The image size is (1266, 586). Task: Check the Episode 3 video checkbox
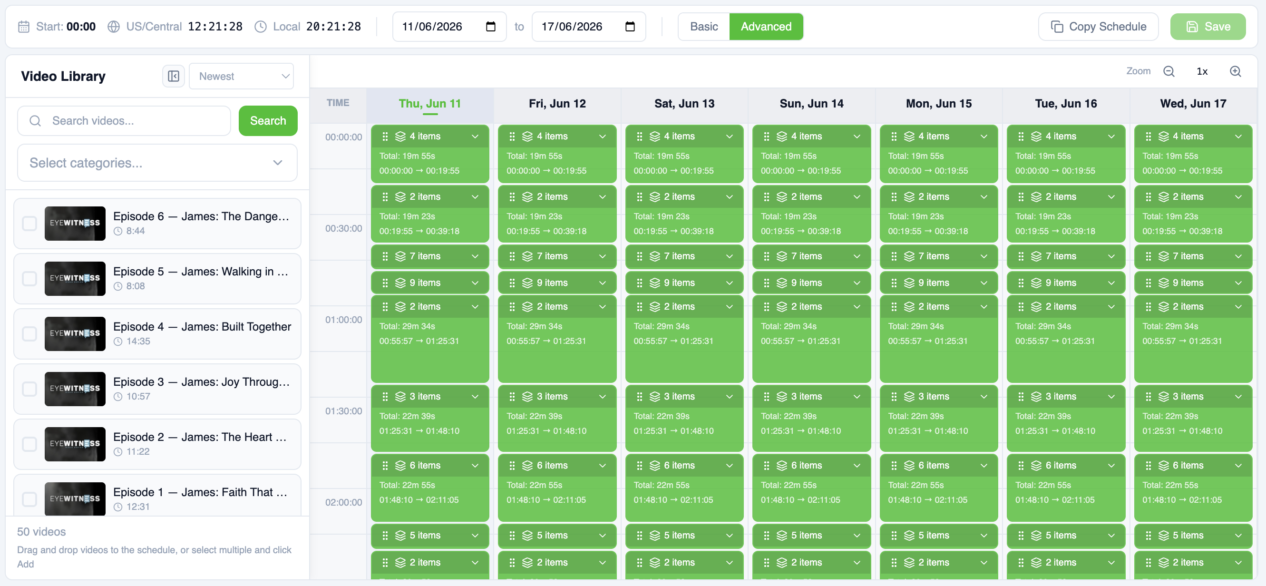coord(29,389)
